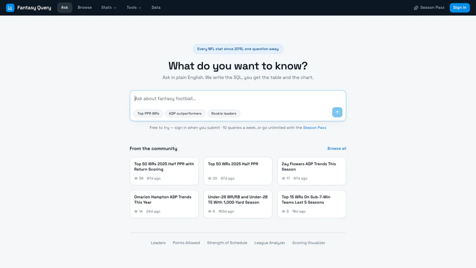Submit query with the arrow button
Viewport: 476px width, 268px height.
(x=337, y=112)
